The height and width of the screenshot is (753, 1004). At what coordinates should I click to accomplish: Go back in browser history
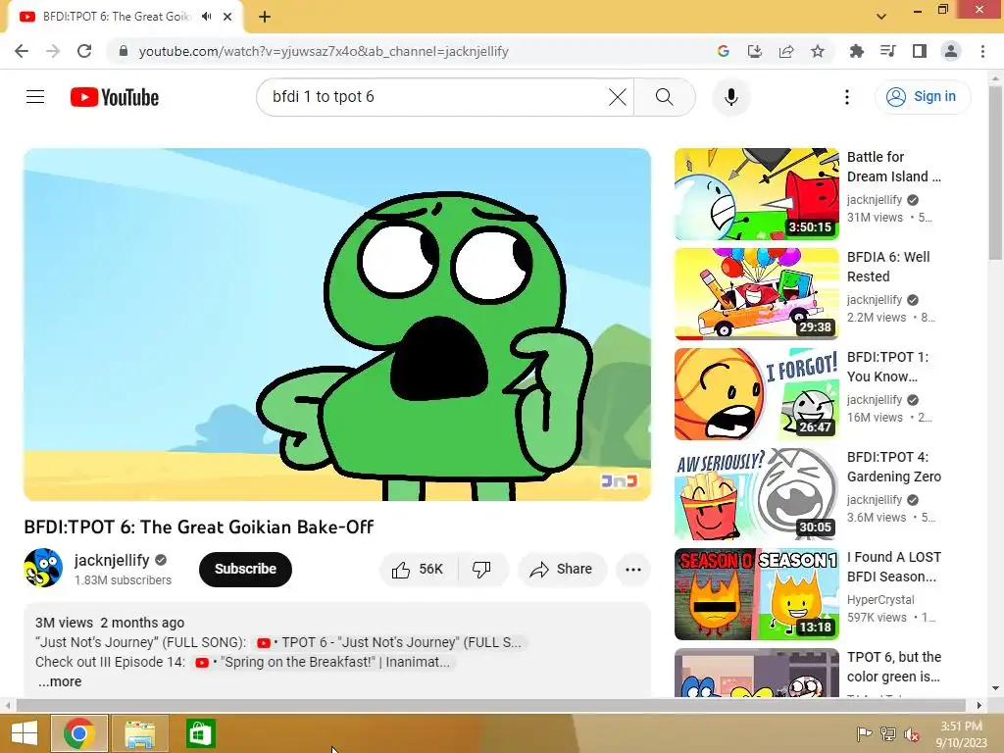click(22, 51)
